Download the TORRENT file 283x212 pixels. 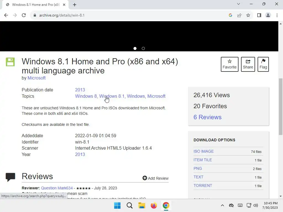(x=203, y=186)
